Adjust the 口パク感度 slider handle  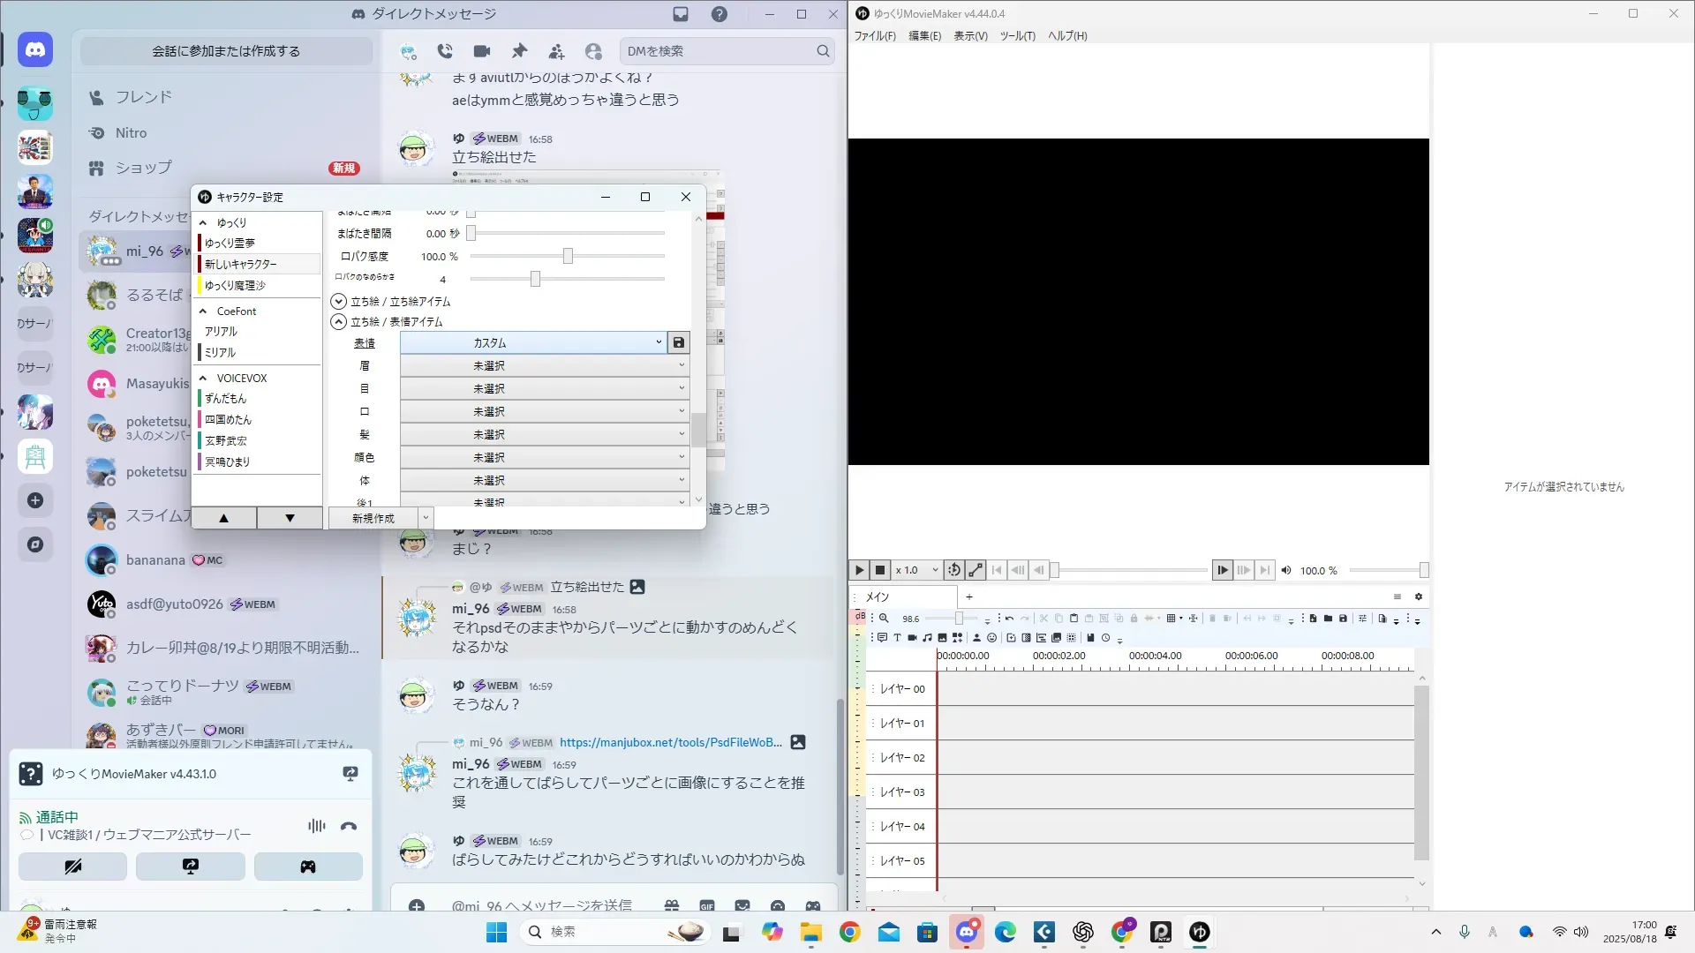pos(568,256)
